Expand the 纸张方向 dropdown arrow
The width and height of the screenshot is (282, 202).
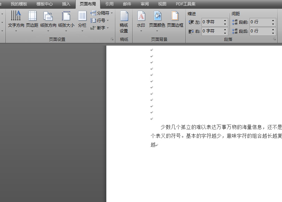[x=48, y=31]
